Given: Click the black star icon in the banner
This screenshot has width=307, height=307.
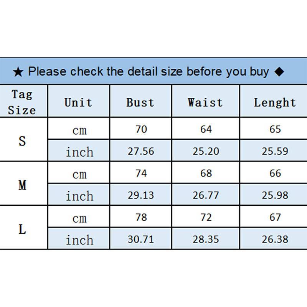Looking at the screenshot, I should click(18, 72).
